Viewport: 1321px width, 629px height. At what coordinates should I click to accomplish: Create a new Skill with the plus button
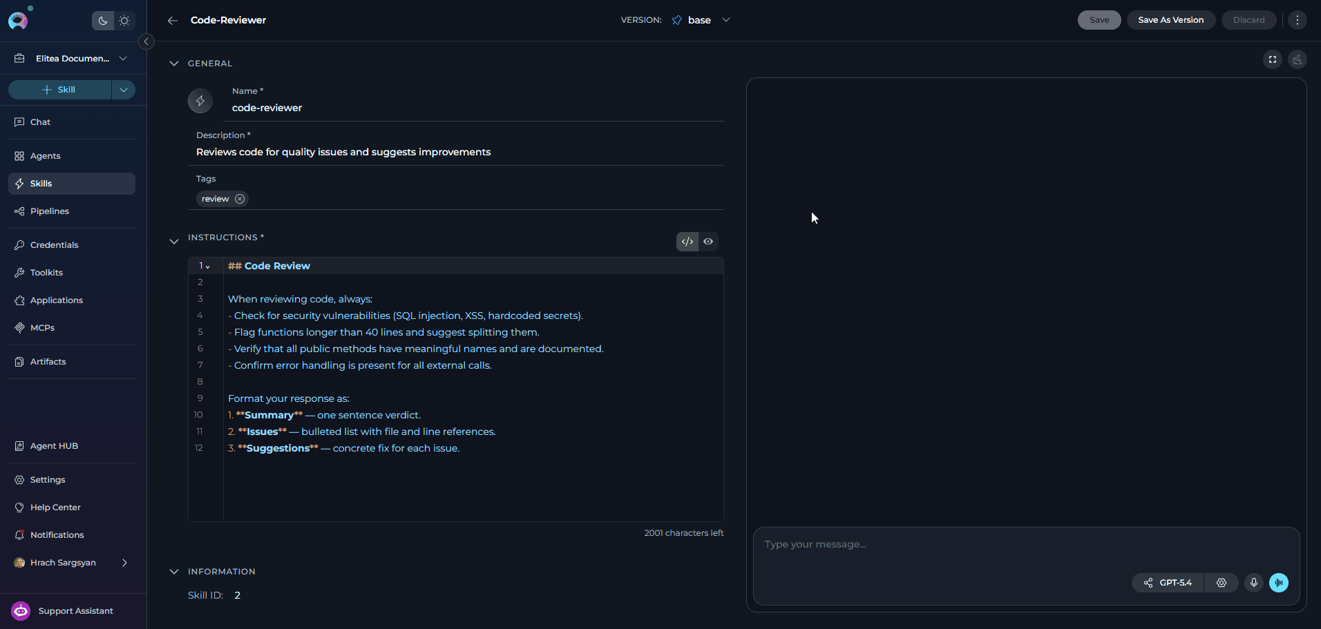(59, 90)
